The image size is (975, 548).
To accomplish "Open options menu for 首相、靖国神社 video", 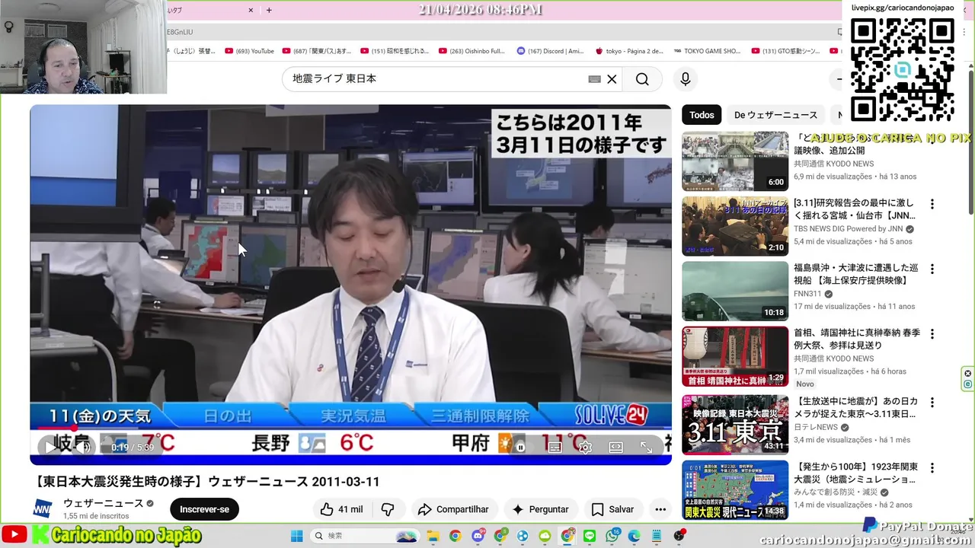I will [932, 333].
